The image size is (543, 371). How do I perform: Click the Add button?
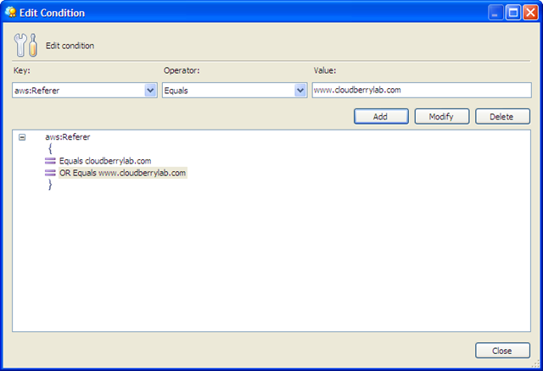381,117
